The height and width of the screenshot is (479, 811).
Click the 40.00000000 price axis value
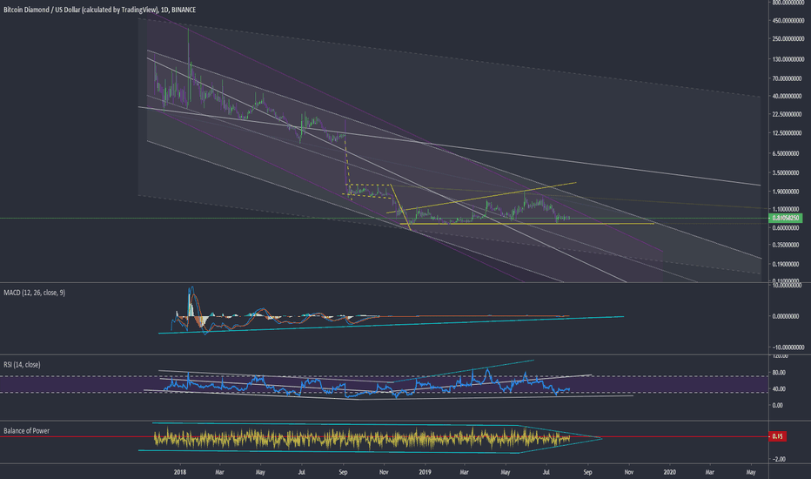tap(788, 97)
